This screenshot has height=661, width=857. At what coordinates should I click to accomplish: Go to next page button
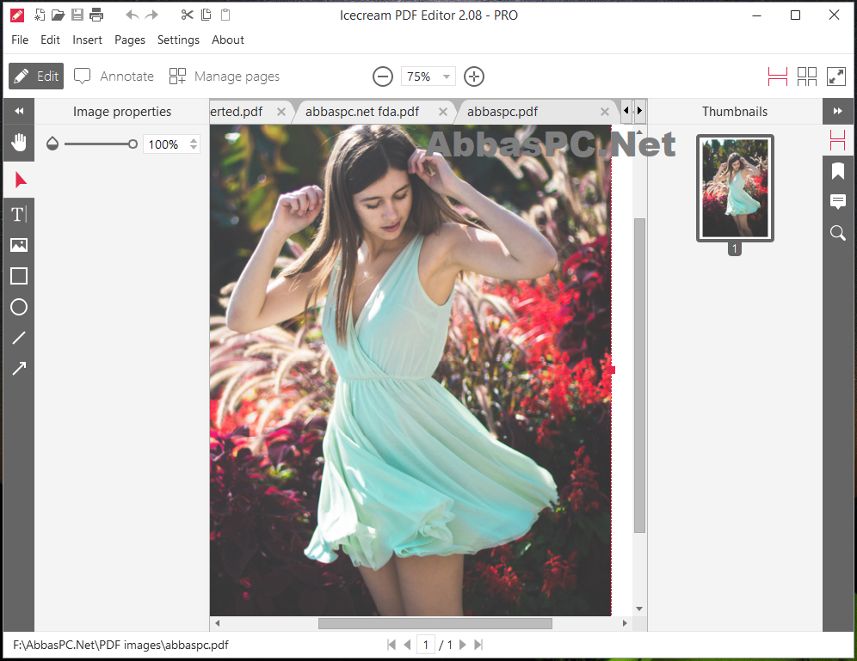[x=462, y=646]
